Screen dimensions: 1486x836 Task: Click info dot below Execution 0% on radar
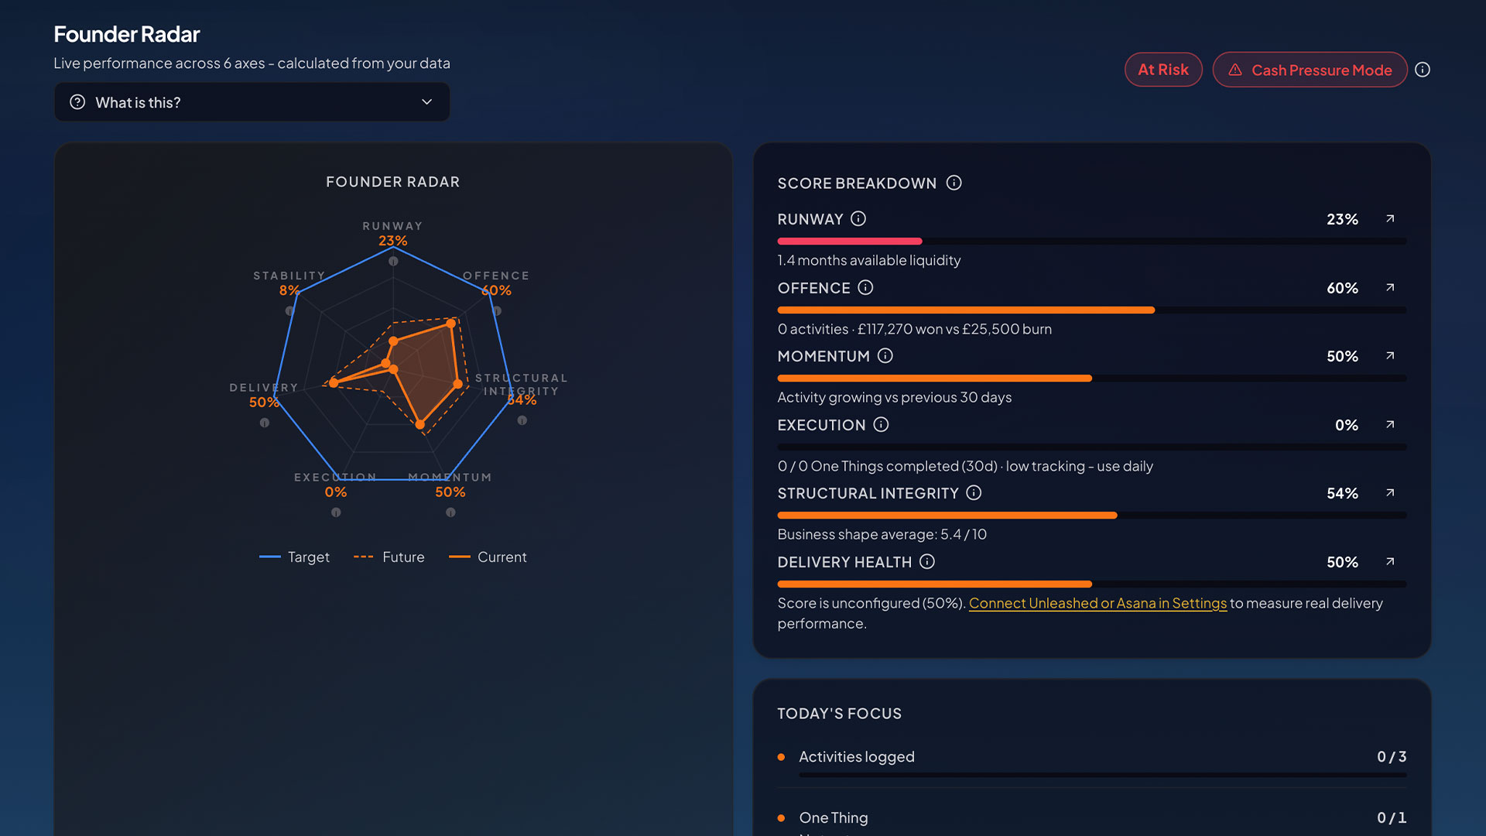coord(336,512)
